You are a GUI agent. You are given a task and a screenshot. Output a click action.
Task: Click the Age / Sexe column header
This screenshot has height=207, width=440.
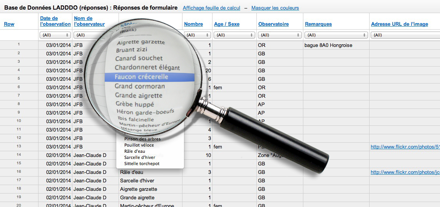226,24
